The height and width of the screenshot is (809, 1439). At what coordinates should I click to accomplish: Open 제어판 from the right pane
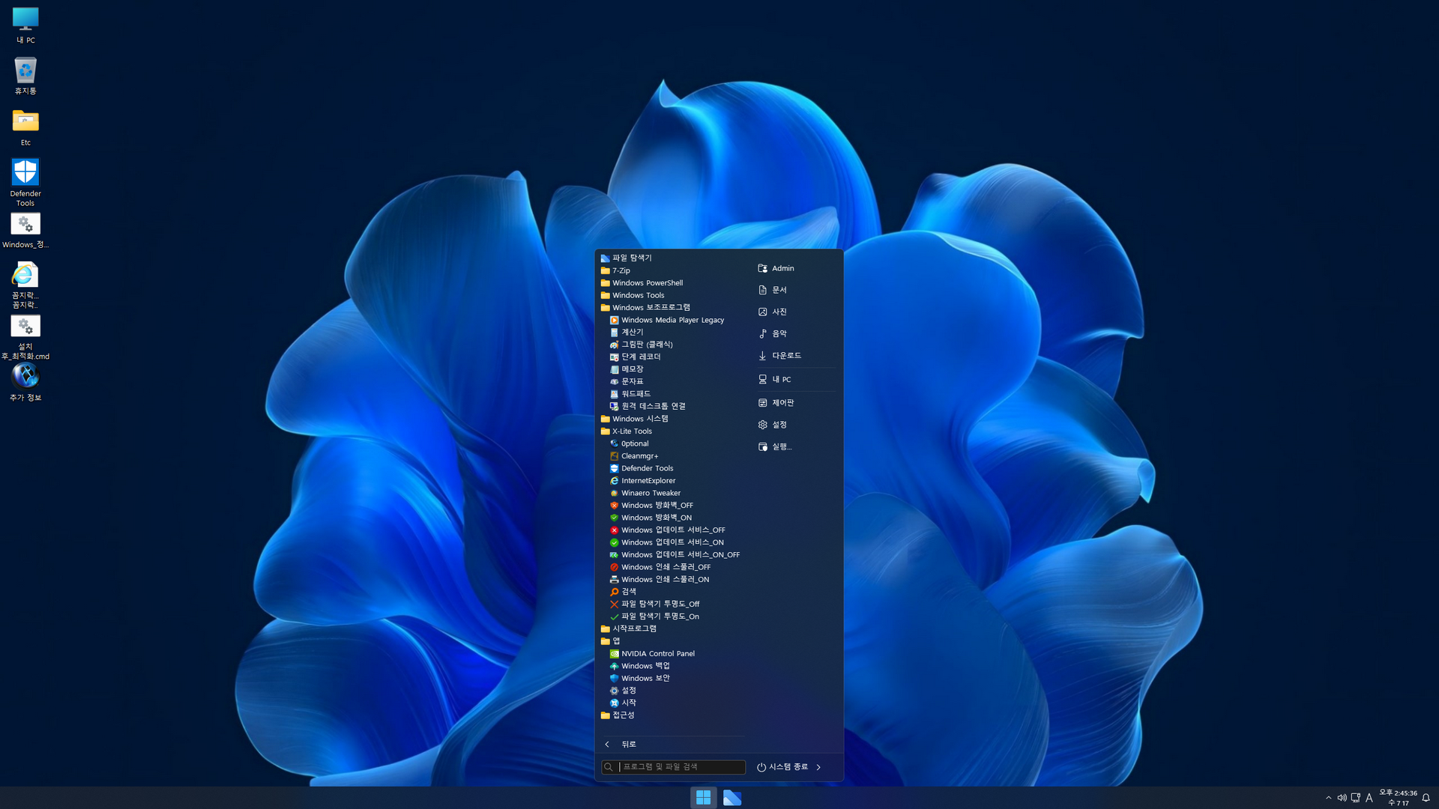point(782,403)
